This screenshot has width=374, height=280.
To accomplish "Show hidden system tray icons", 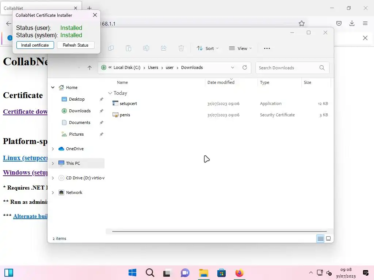I will coord(311,273).
